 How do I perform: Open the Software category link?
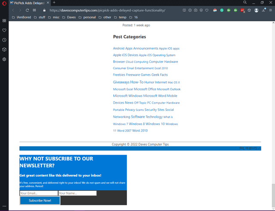pos(138,116)
